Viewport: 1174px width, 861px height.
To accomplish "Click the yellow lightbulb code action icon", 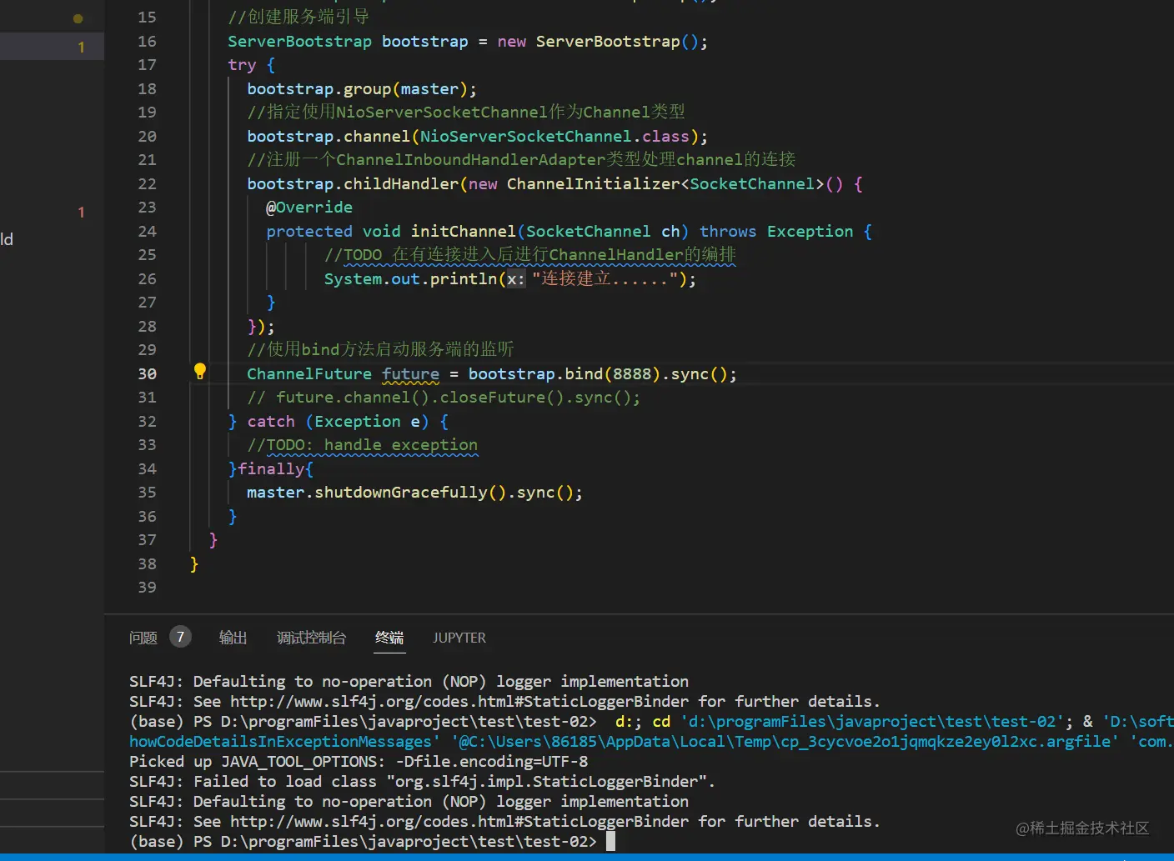I will (x=200, y=372).
